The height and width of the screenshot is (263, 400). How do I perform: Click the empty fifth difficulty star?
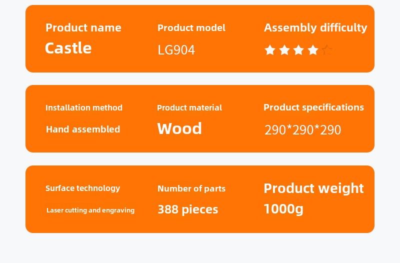[x=327, y=49]
